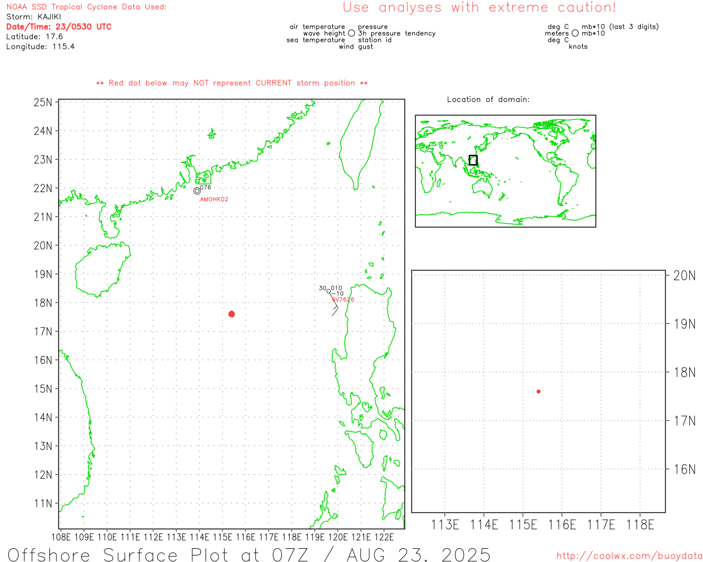Click the 22N latitude label on the main map
703x562 pixels.
(x=43, y=188)
